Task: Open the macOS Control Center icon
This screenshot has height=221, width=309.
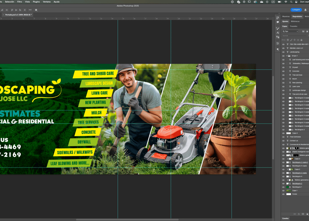Action: [296, 2]
